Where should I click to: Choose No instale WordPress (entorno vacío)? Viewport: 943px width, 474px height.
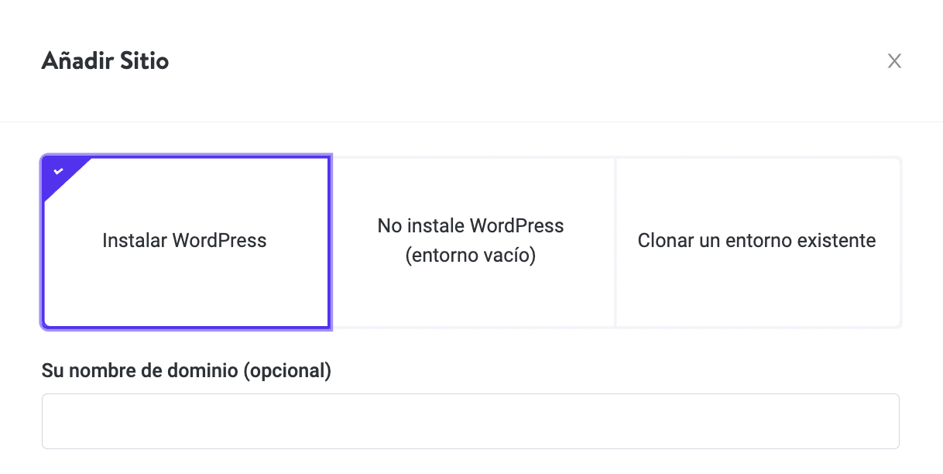pyautogui.click(x=471, y=242)
